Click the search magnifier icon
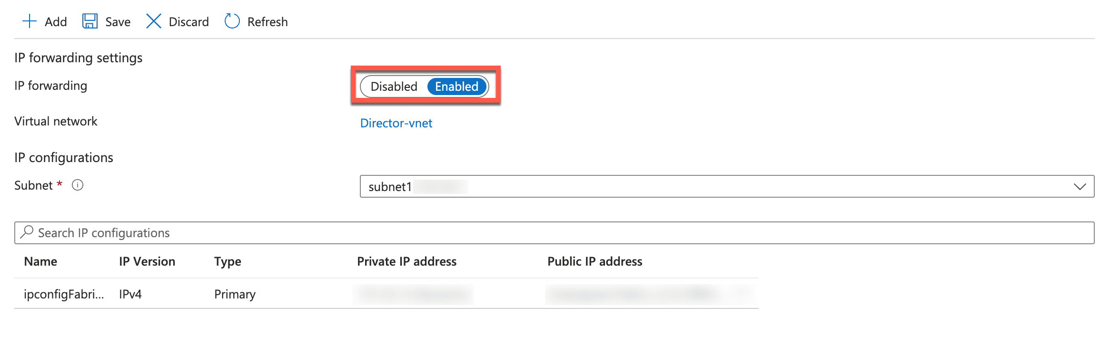Screen dimensions: 1110x345 [x=27, y=232]
